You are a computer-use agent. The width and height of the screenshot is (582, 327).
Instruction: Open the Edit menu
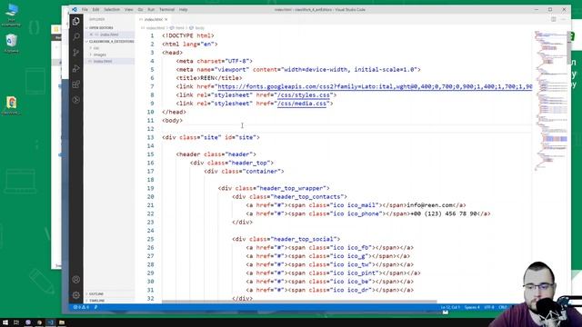95,10
